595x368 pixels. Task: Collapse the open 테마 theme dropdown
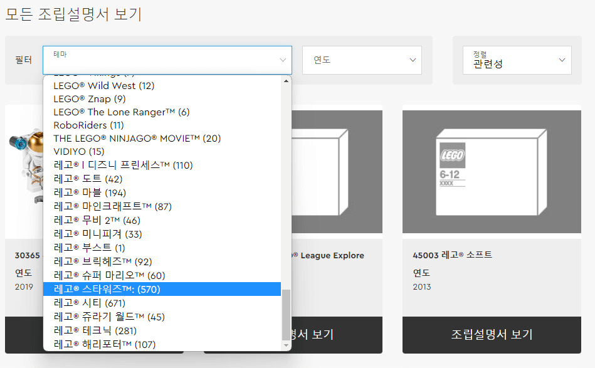(166, 60)
